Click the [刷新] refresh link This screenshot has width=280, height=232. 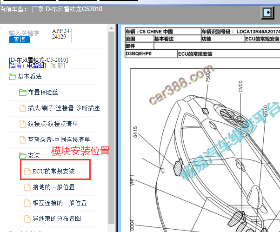pos(58,66)
